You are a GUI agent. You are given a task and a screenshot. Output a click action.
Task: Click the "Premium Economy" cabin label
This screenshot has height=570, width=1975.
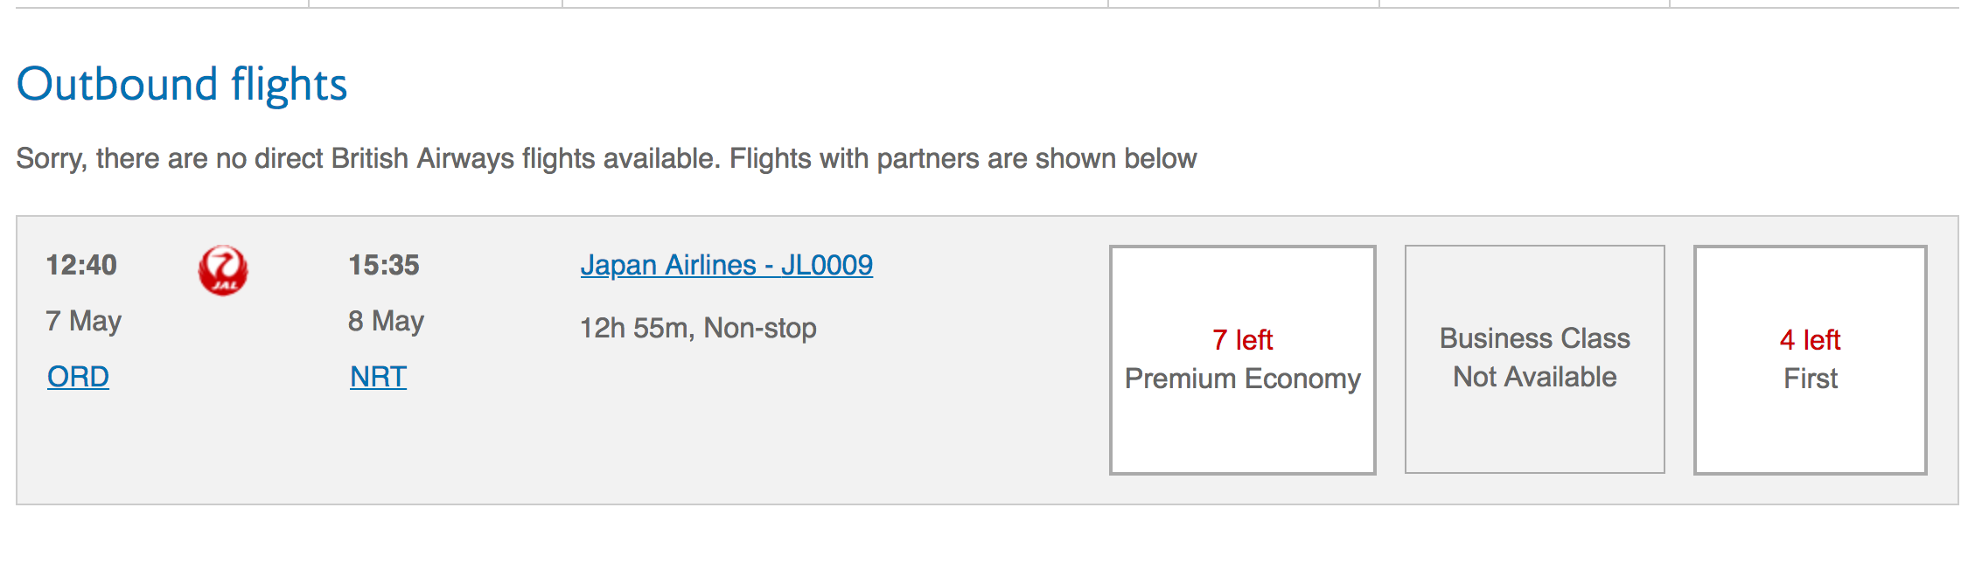point(1242,379)
